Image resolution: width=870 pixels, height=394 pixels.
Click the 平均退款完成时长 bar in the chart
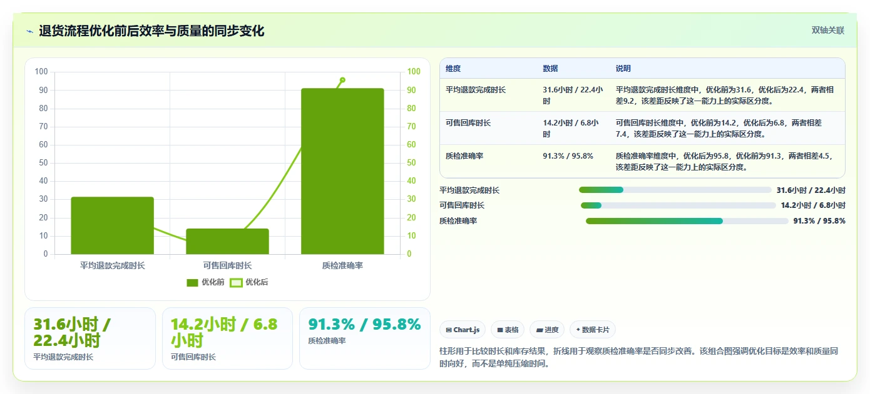[x=112, y=225]
